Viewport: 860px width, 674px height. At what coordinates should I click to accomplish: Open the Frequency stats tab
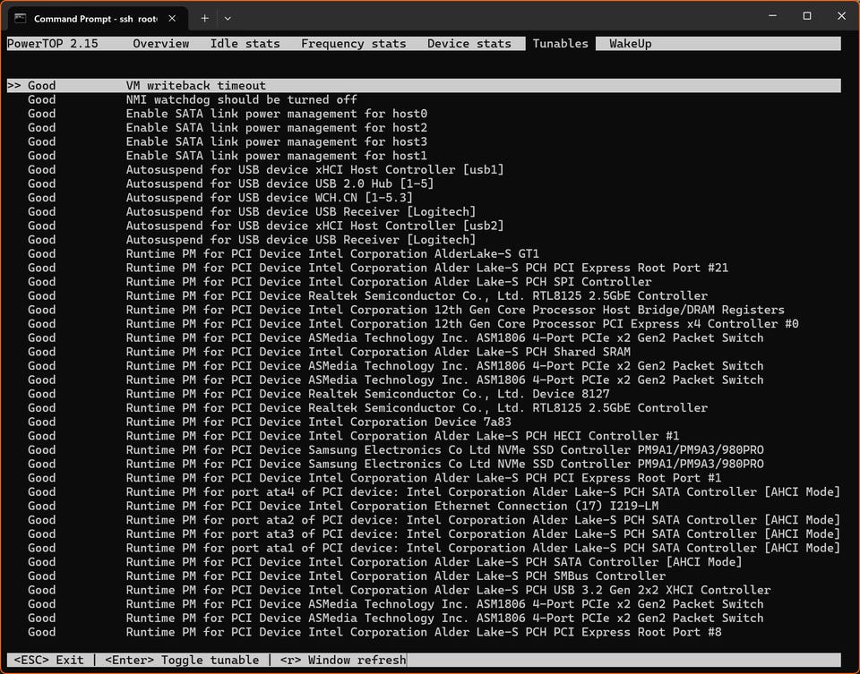[353, 43]
